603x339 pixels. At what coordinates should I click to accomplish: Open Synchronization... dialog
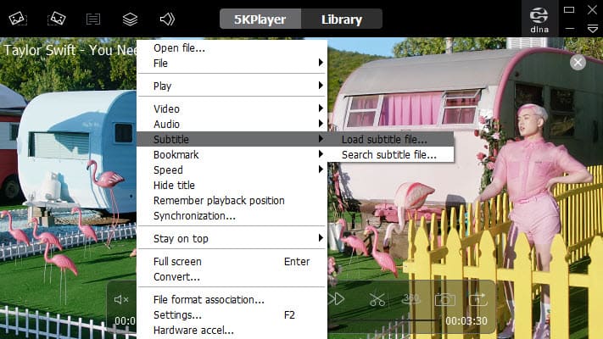point(232,215)
